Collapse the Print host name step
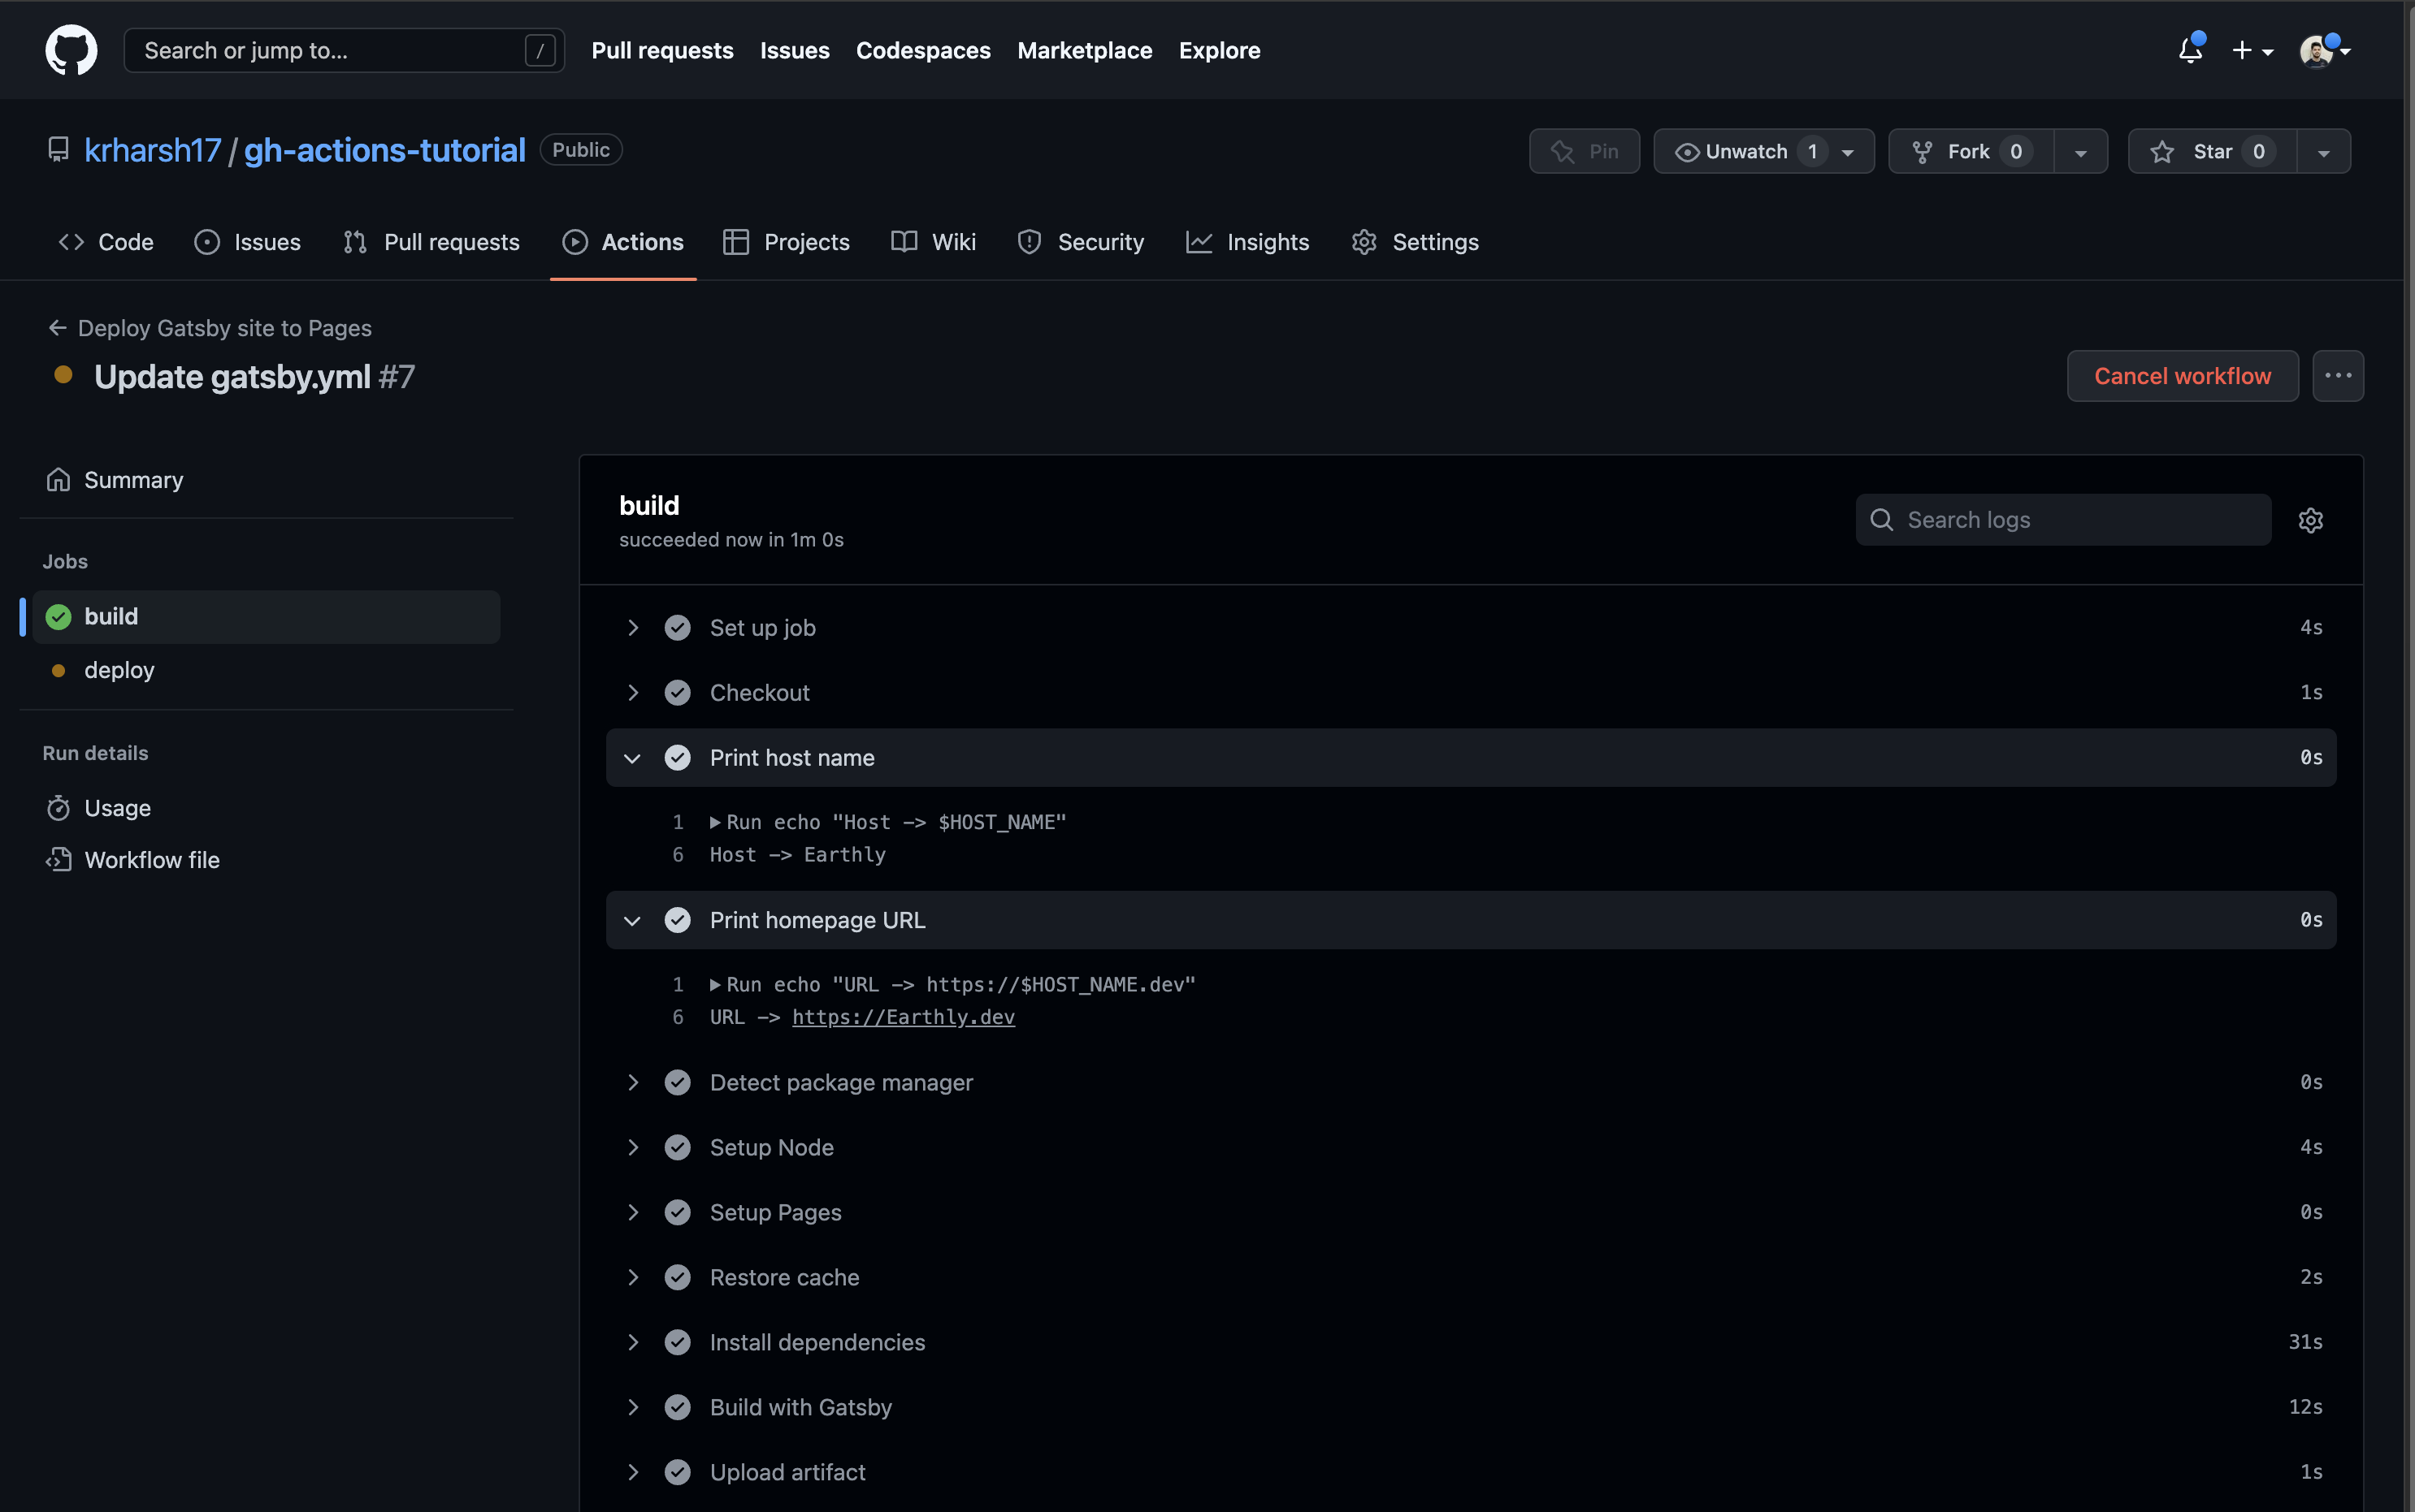Image resolution: width=2415 pixels, height=1512 pixels. click(632, 758)
